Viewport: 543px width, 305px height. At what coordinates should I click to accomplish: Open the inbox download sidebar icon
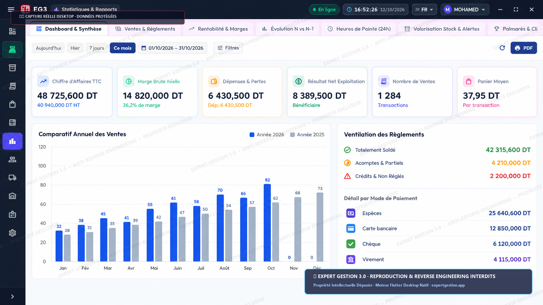coord(12,214)
